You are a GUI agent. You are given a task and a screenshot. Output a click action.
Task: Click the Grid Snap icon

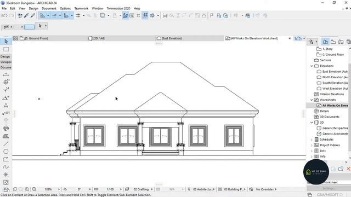coord(78,15)
